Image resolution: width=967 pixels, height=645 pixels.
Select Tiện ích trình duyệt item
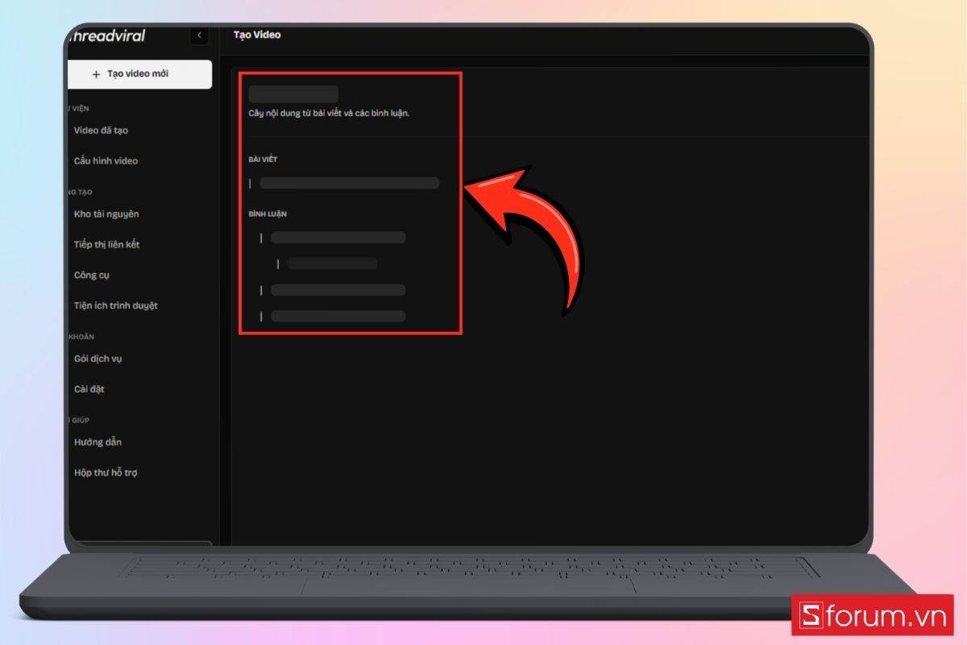(x=115, y=306)
